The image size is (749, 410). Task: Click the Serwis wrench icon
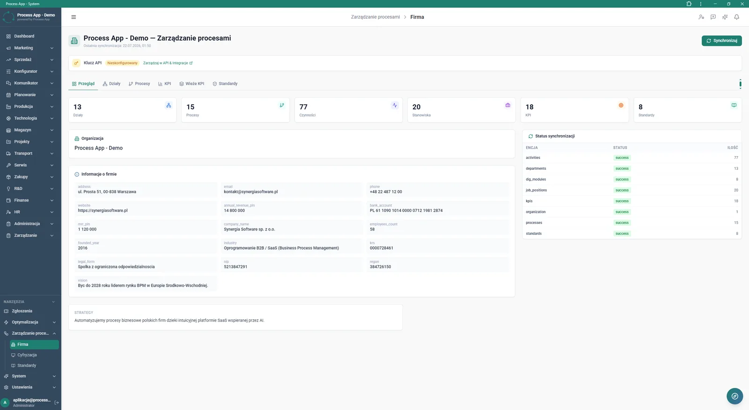point(8,165)
